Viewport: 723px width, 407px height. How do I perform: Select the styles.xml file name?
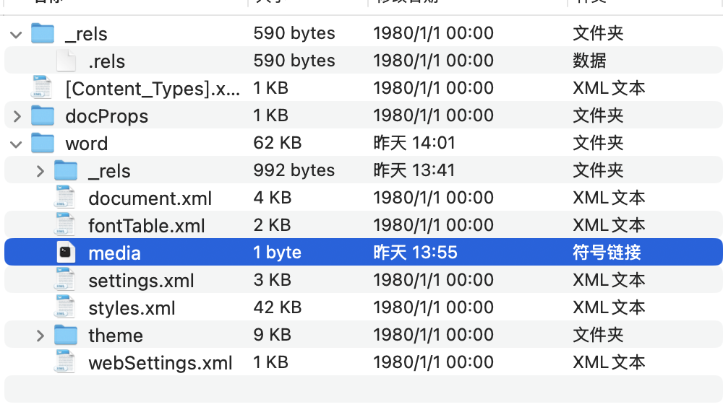coord(132,308)
